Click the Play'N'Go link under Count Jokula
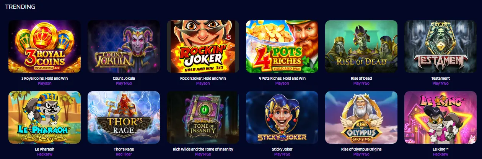 [124, 83]
